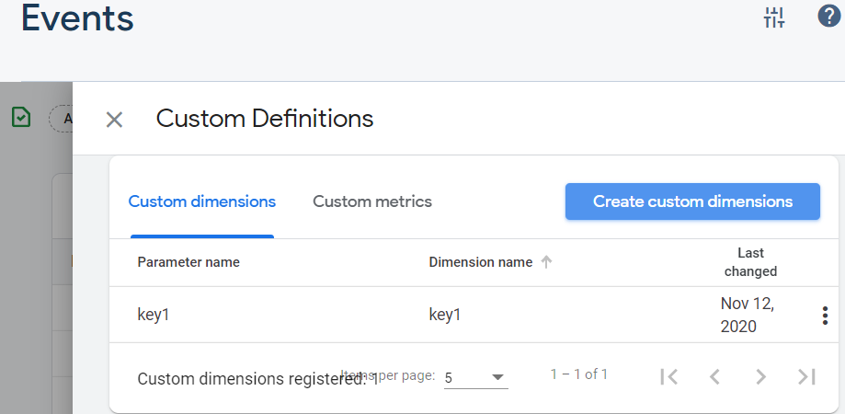Open the customize report sliders icon

click(x=774, y=17)
